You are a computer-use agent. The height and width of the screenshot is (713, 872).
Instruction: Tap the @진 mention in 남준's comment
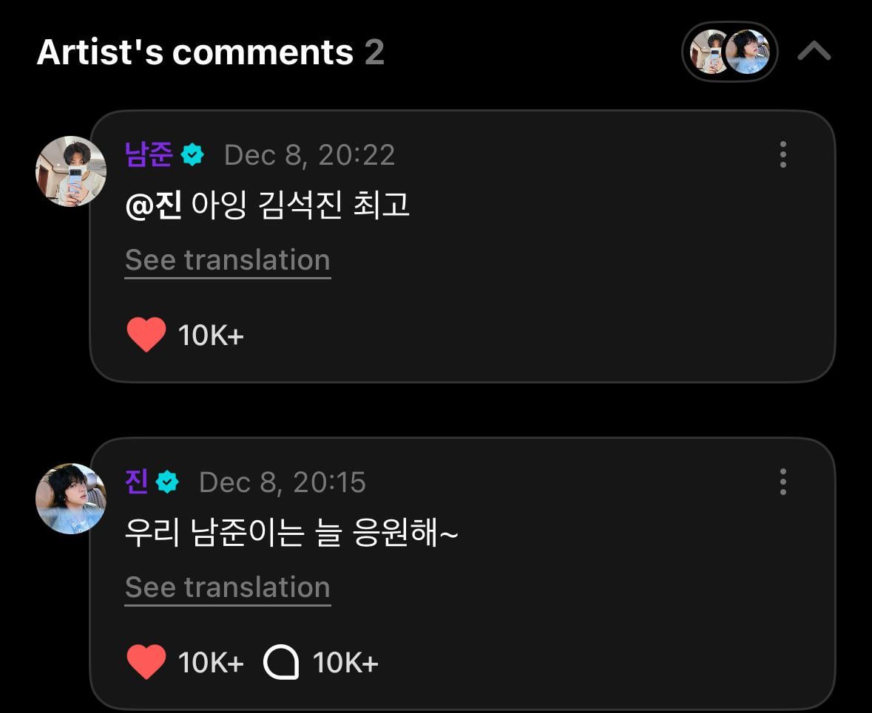154,205
